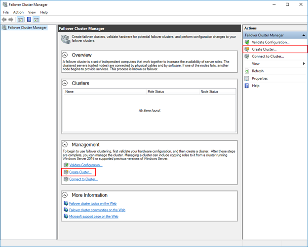Toggle the console tree pane toolbar icon
308x247 pixels.
tap(20, 19)
